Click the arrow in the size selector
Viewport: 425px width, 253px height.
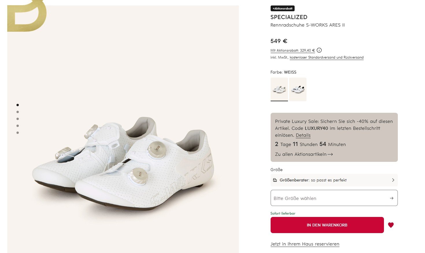(x=391, y=198)
